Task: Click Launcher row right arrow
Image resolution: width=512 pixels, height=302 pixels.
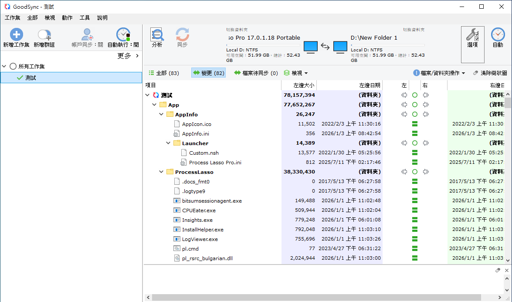Action: pos(426,143)
